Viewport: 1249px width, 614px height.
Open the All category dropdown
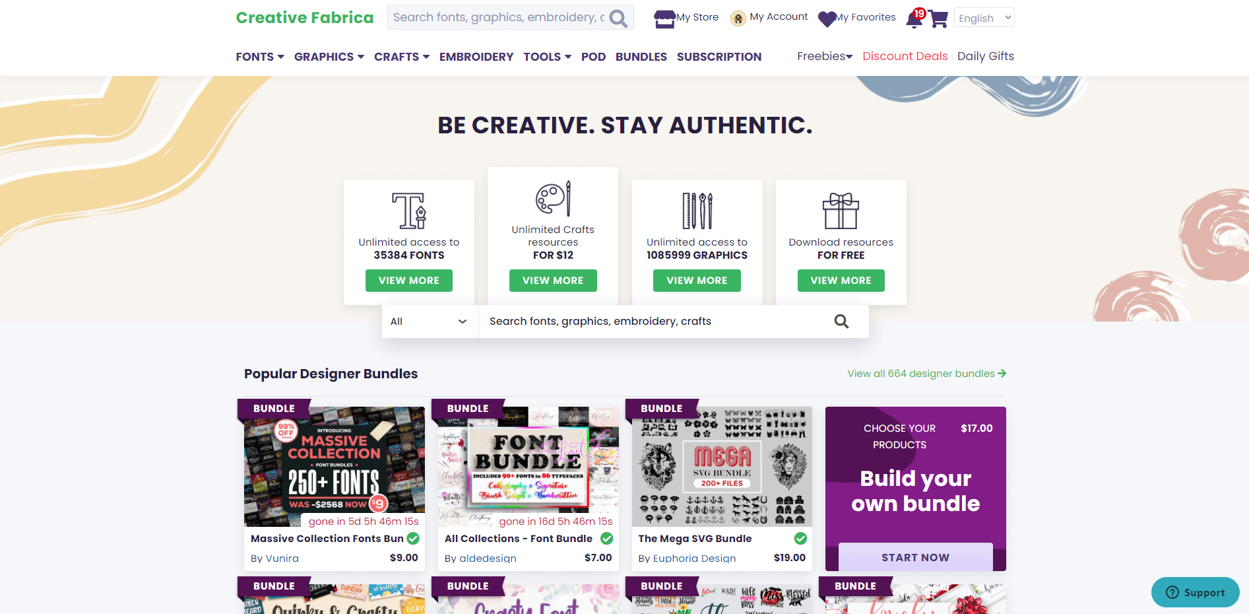coord(430,322)
